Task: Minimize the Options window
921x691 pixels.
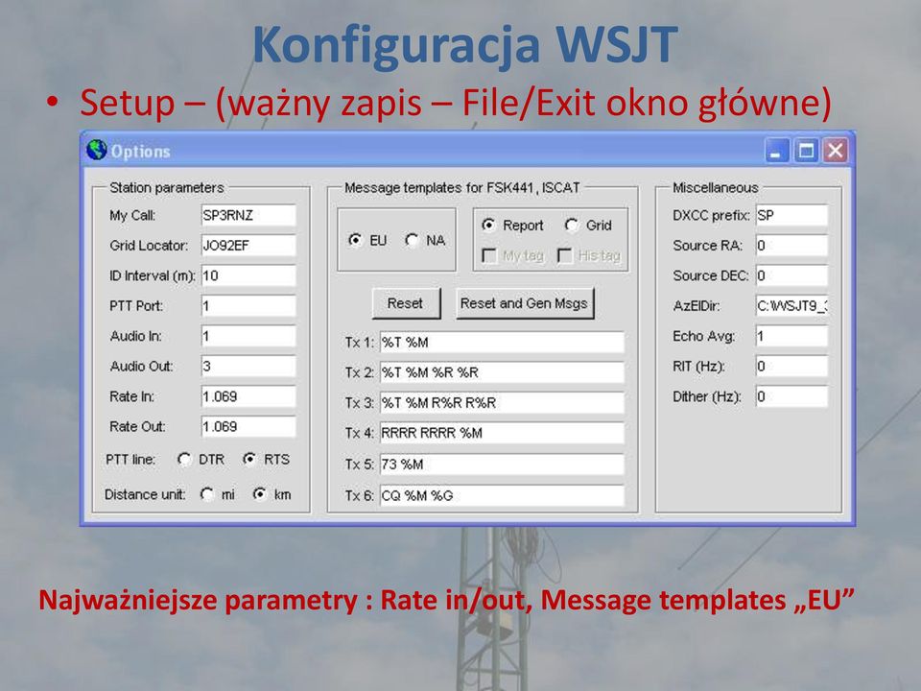Action: coord(776,151)
